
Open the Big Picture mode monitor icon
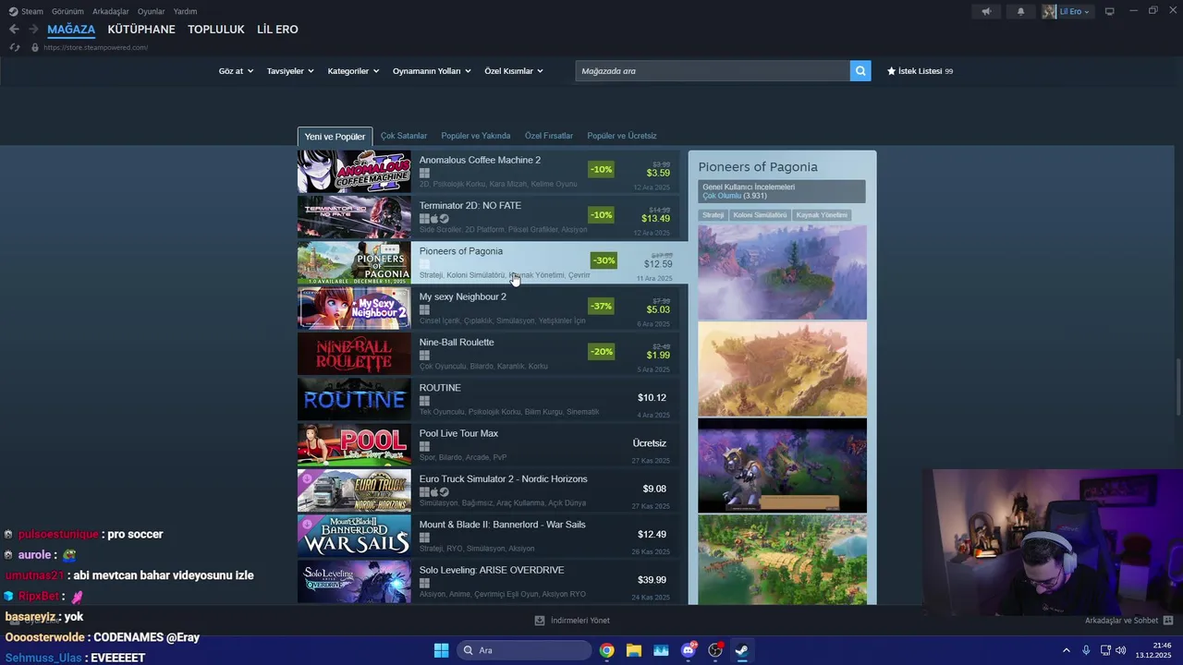point(1110,11)
